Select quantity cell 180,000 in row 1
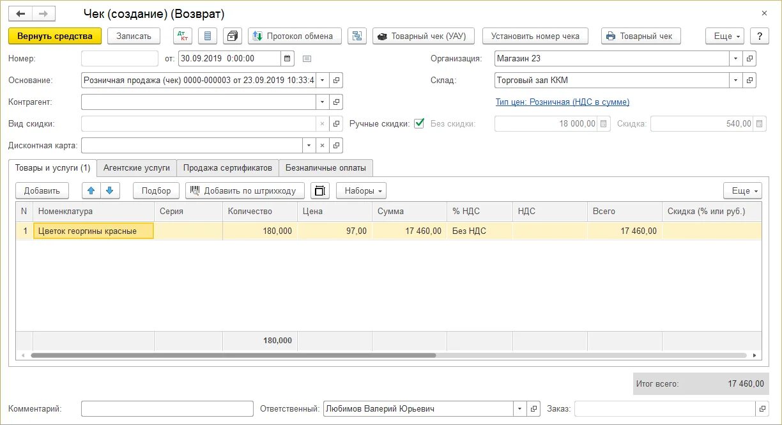 point(260,231)
